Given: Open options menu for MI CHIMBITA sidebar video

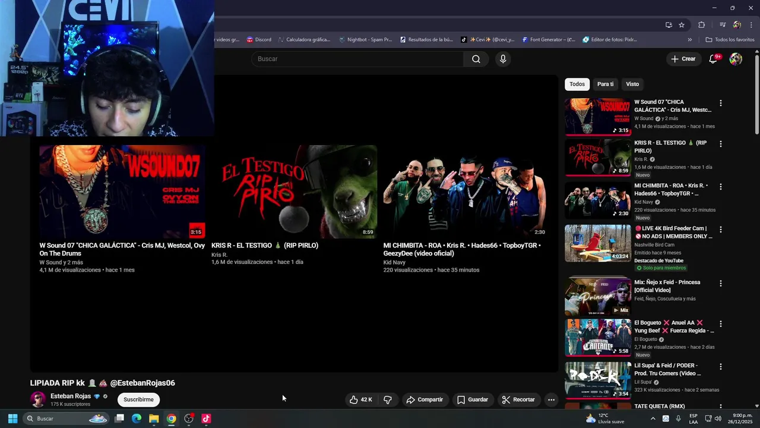Looking at the screenshot, I should tap(721, 187).
